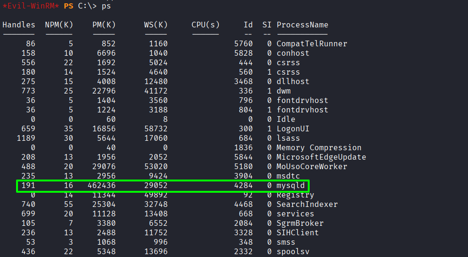Click the MicrosoftEdgeUpdate process name

321,157
